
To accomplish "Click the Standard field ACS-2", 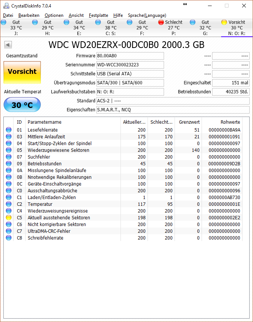I will coord(173,101).
